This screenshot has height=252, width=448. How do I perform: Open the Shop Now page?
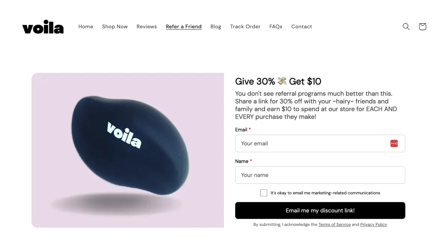(x=115, y=27)
